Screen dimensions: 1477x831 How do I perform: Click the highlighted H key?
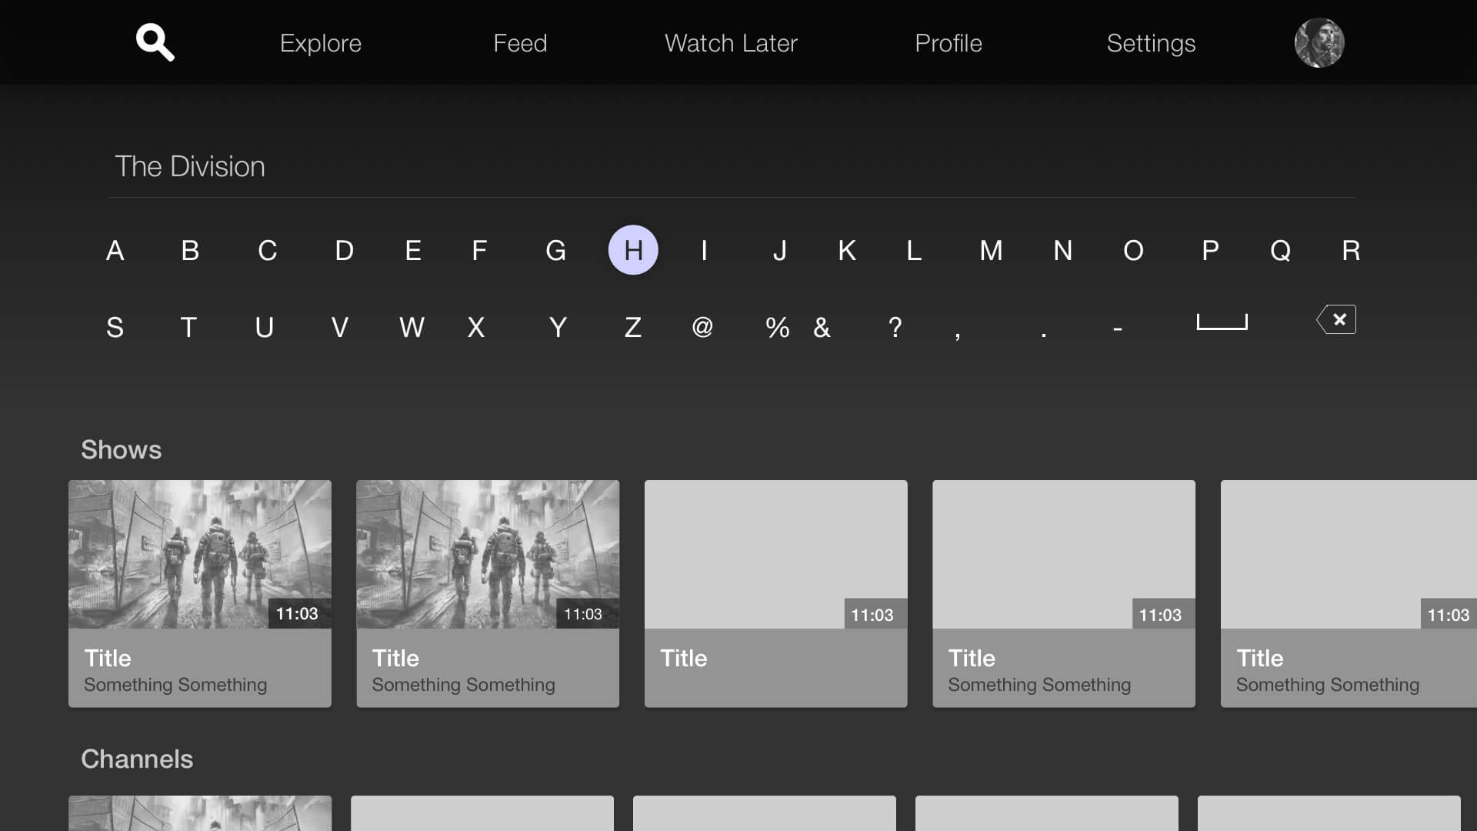pos(633,250)
